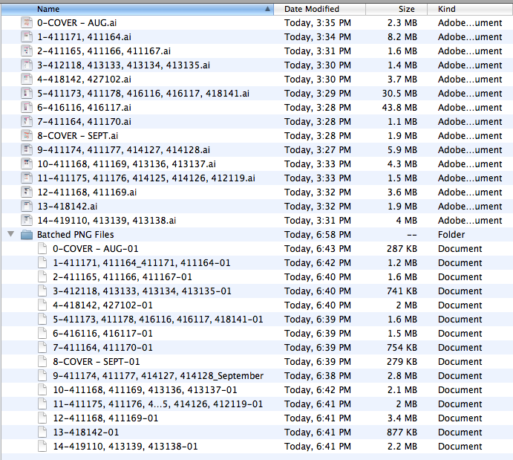Click the Batched PNG Files folder icon
Image resolution: width=513 pixels, height=460 pixels.
27,234
